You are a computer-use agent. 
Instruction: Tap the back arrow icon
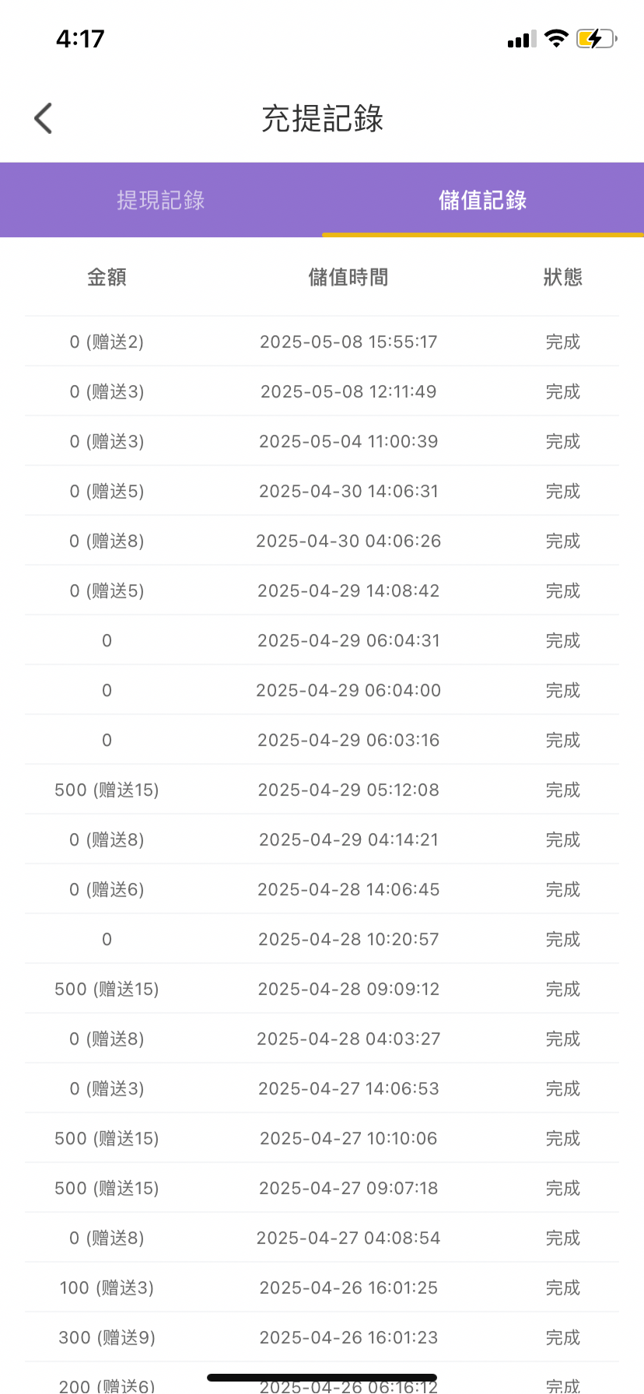44,118
